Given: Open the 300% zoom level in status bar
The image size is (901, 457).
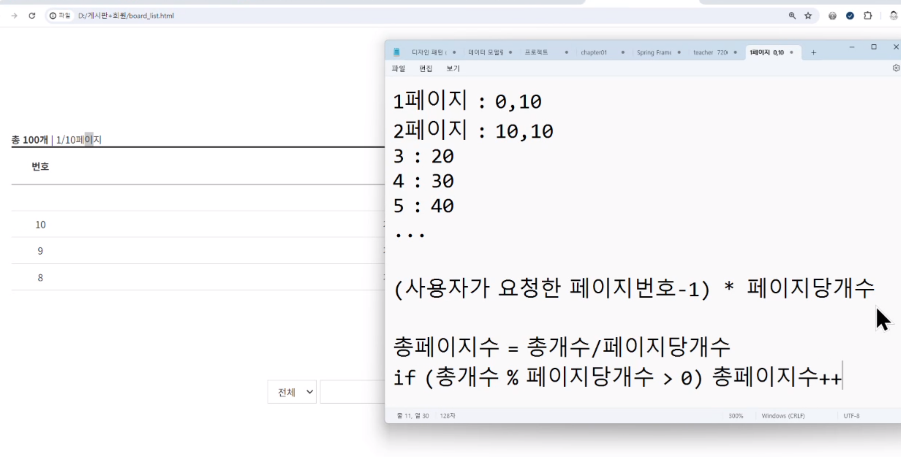Looking at the screenshot, I should (735, 416).
